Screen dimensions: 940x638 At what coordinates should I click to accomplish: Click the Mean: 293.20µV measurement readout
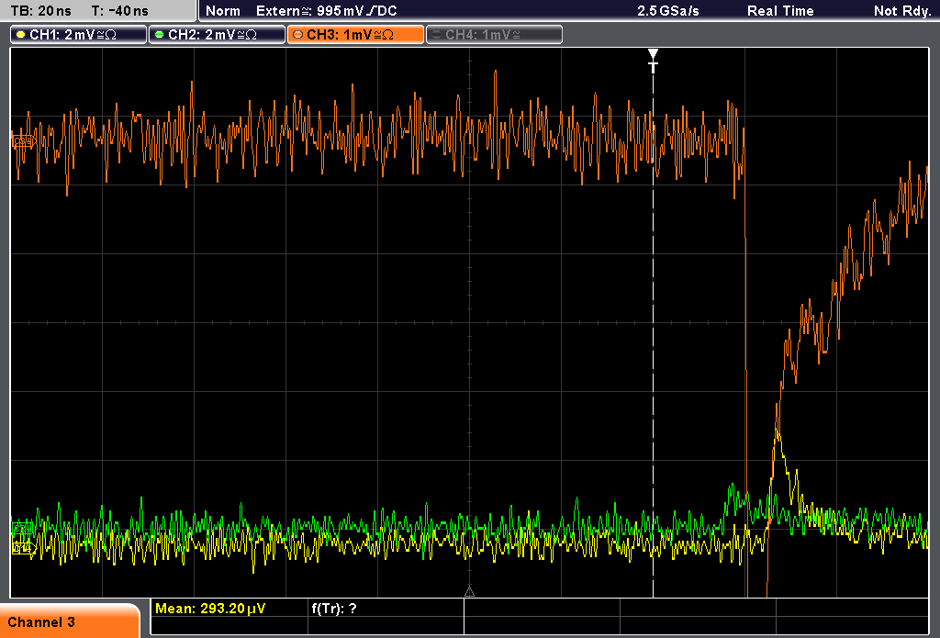[210, 609]
